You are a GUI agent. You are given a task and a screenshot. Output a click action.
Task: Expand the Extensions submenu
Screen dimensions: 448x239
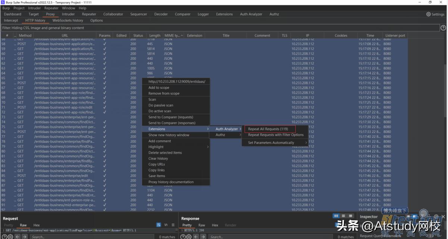(x=156, y=129)
